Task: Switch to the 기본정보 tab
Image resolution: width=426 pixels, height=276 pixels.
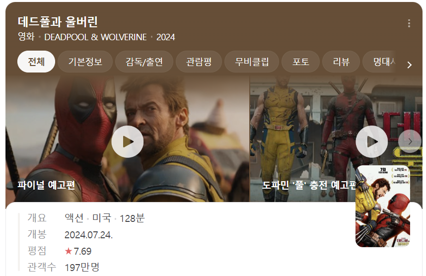Action: click(x=85, y=62)
